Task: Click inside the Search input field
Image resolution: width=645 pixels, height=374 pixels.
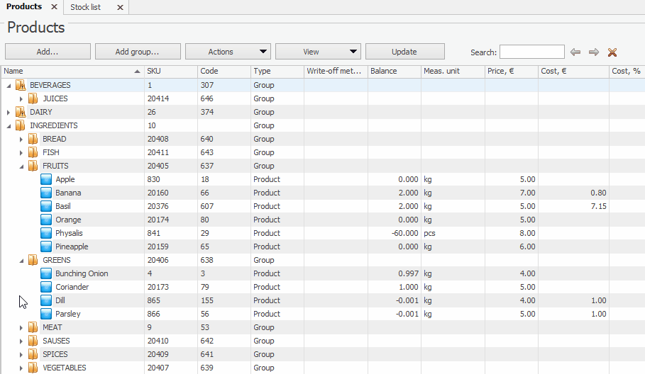Action: 531,52
